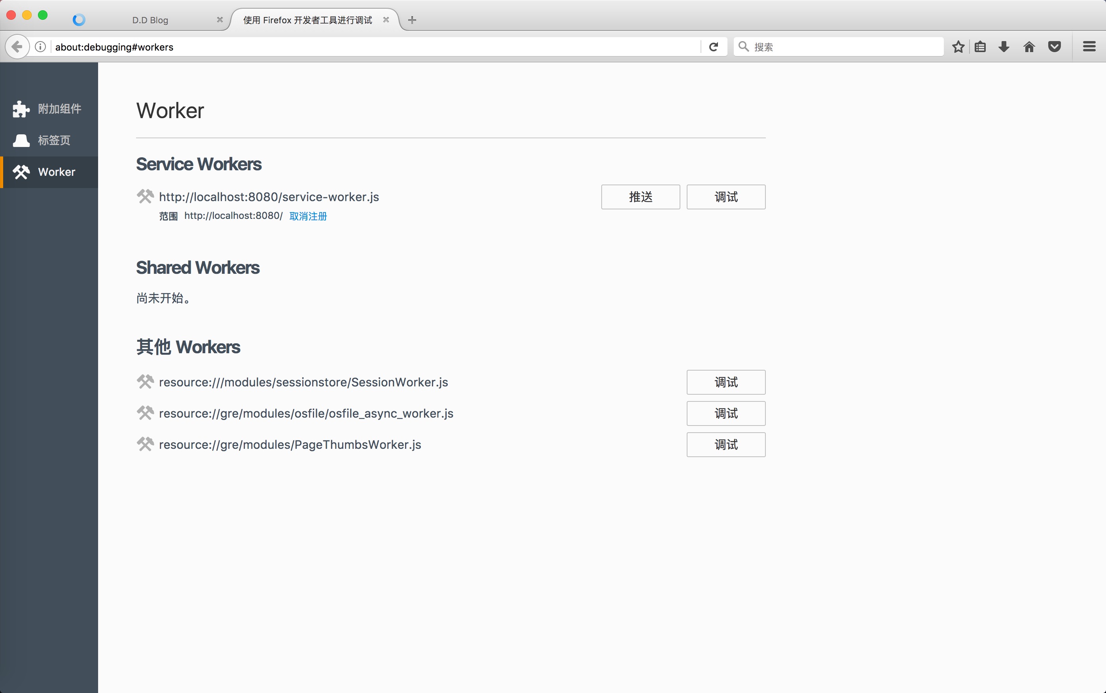Open the bookmarks list icon
Screen dimensions: 1106x693
pos(980,47)
